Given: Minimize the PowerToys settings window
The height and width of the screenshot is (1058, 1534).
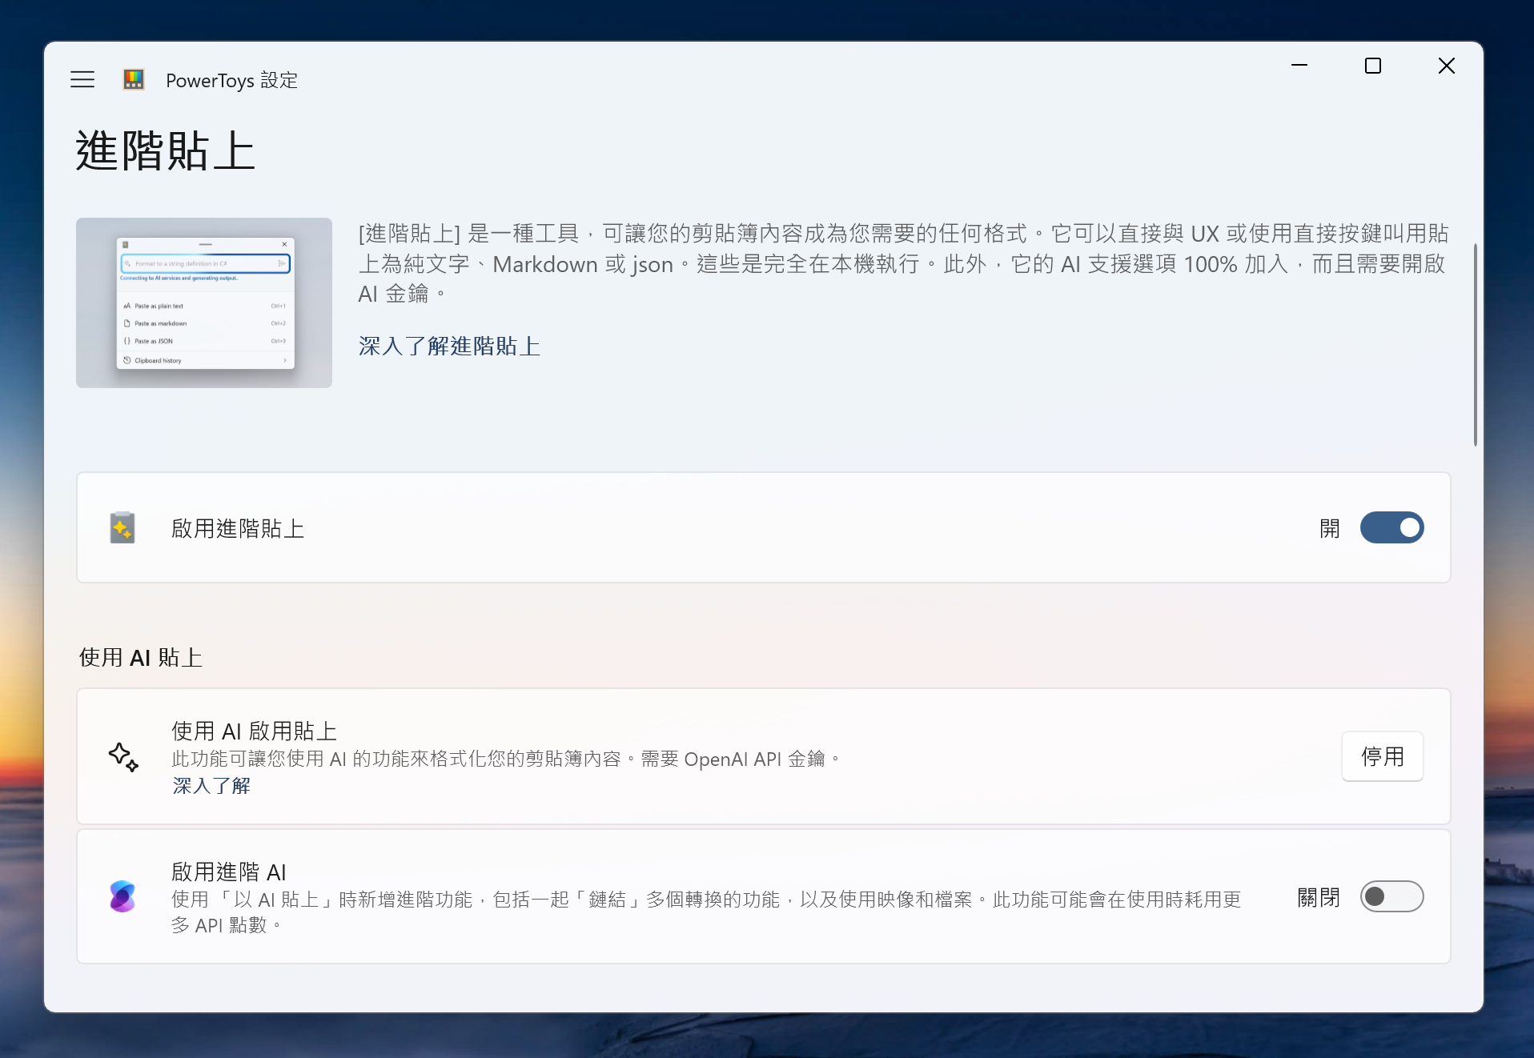Looking at the screenshot, I should point(1299,66).
